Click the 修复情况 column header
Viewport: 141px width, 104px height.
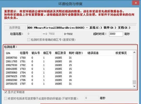[x=121, y=53]
